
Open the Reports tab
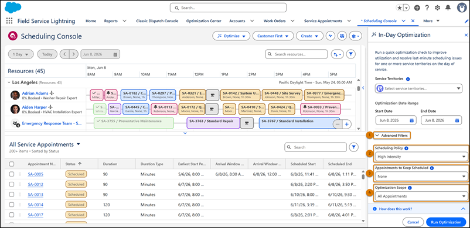click(x=111, y=21)
